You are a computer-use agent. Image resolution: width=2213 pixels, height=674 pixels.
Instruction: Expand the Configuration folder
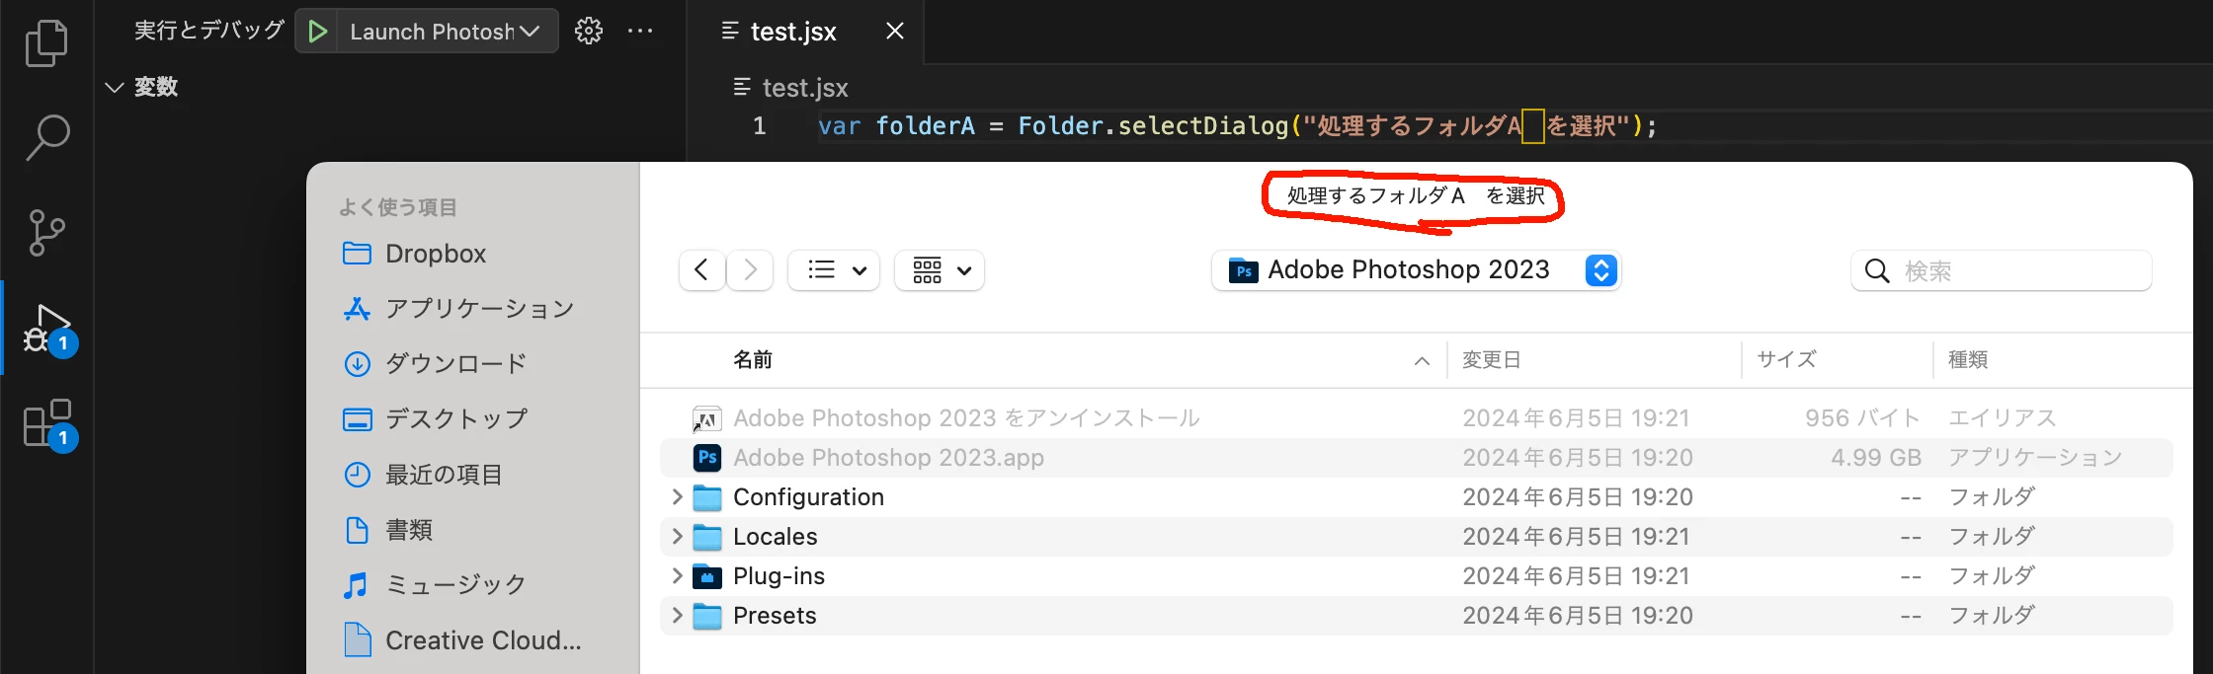tap(677, 496)
